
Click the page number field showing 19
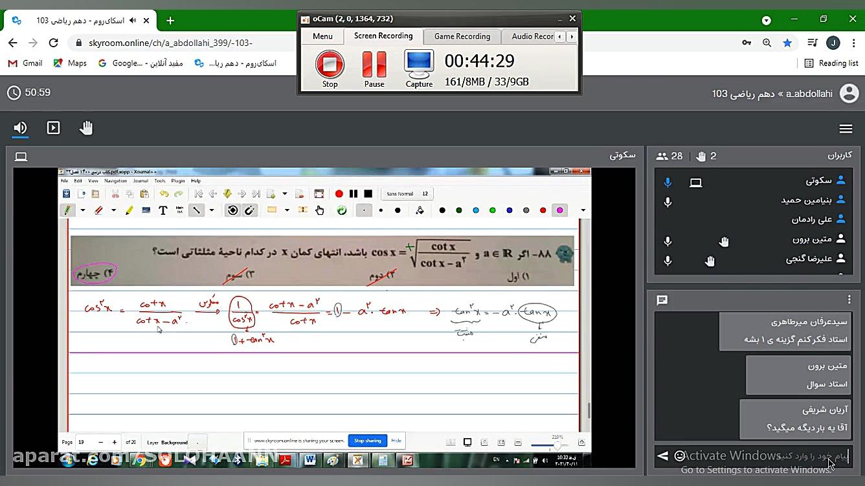[x=82, y=442]
